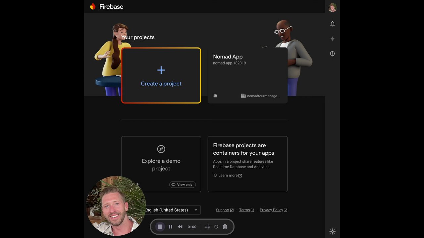Click the nomadtourmanage… organization label
Viewport: 424px width, 238px height.
point(263,96)
